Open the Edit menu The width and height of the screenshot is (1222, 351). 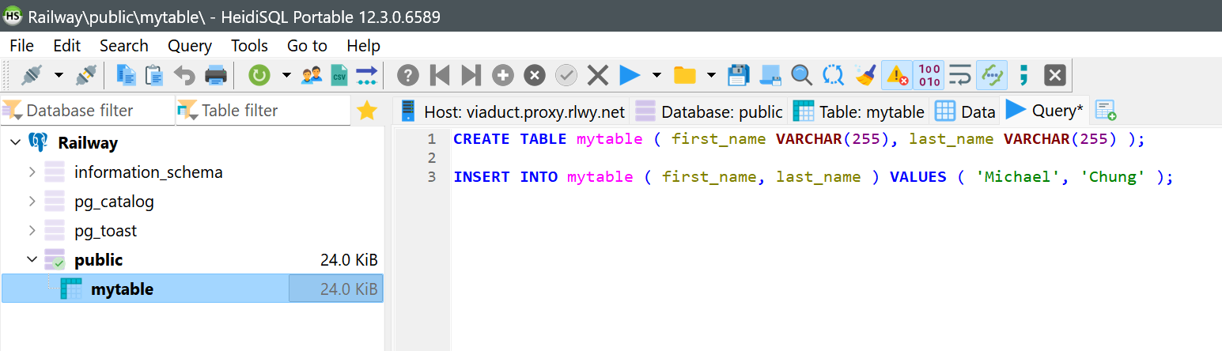point(67,46)
